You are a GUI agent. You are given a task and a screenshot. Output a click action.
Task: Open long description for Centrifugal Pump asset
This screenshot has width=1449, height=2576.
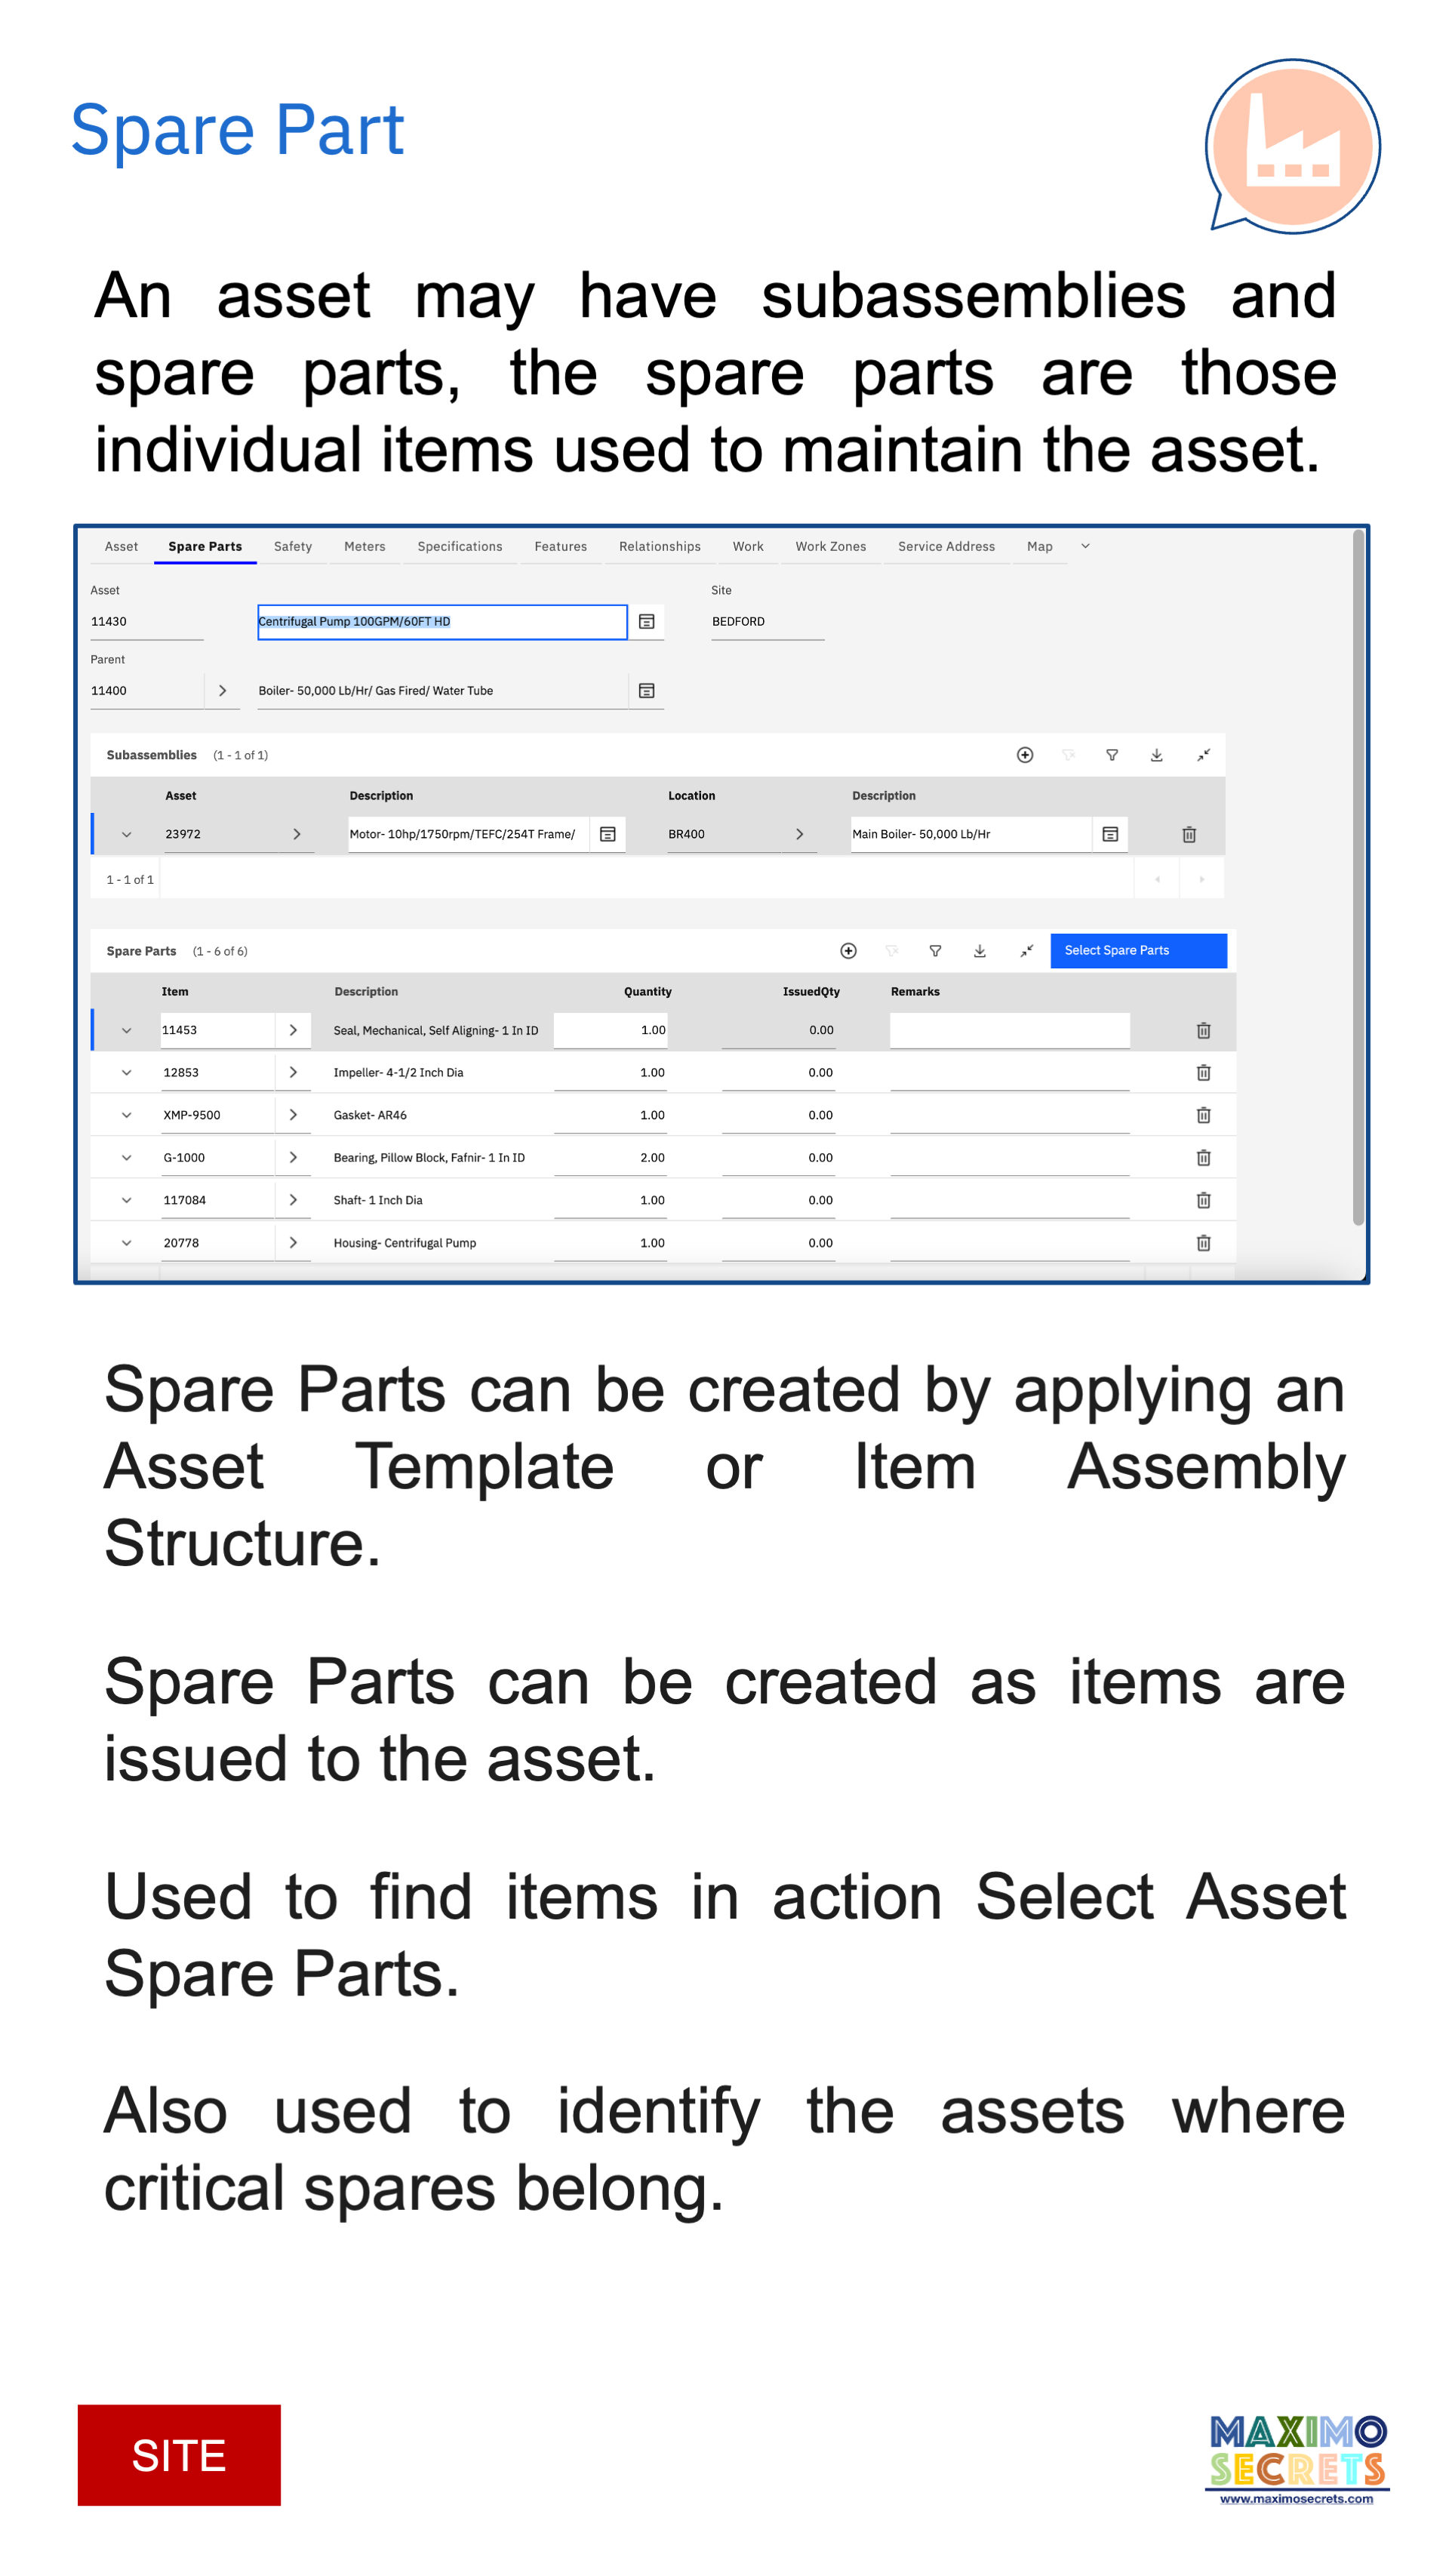[x=646, y=622]
